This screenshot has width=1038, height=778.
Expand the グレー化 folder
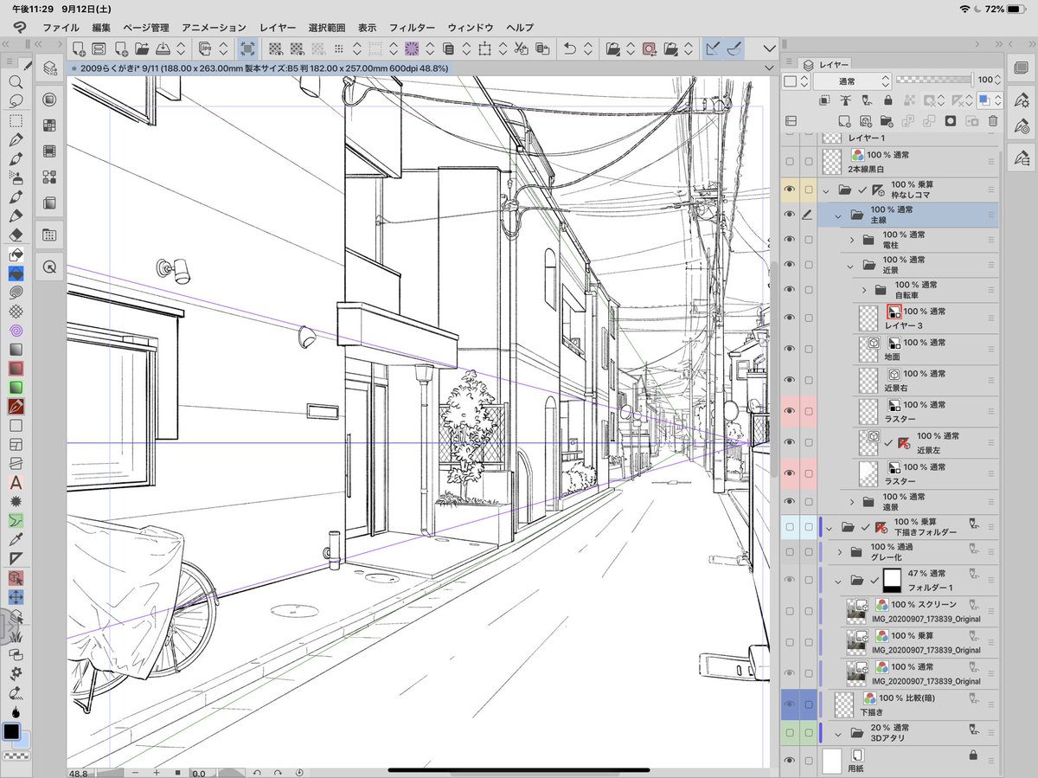pyautogui.click(x=839, y=551)
